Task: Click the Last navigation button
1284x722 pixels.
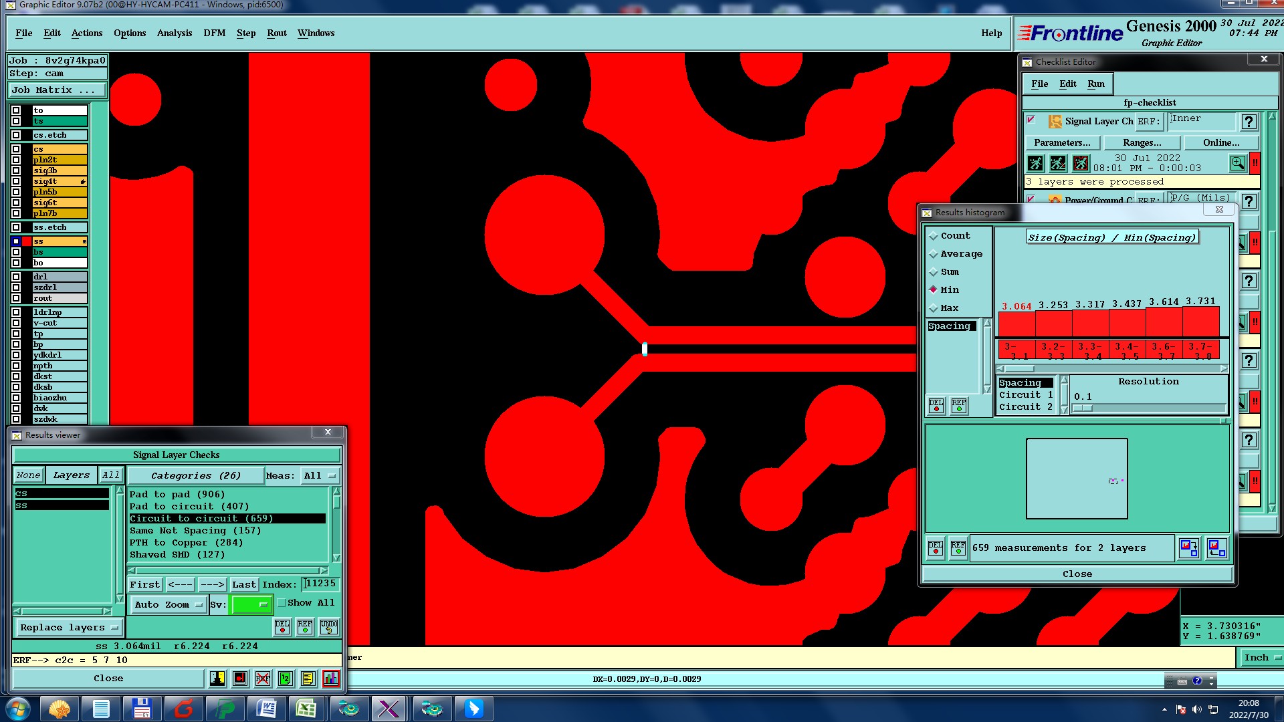Action: [x=243, y=584]
